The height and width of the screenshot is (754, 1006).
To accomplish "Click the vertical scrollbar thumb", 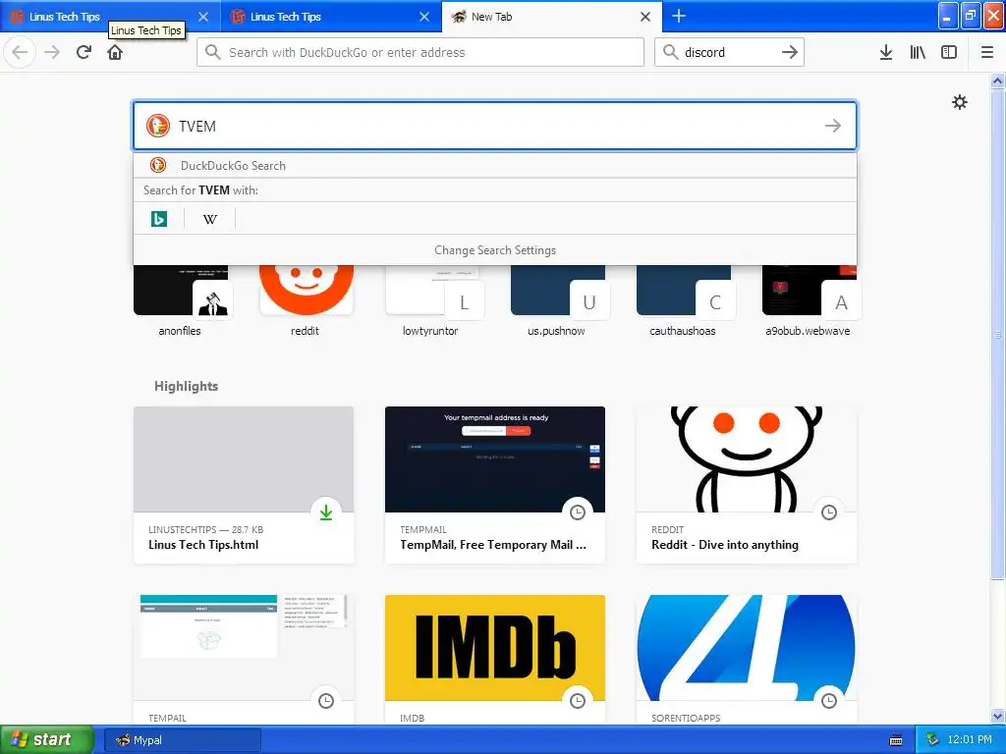I will tap(997, 334).
